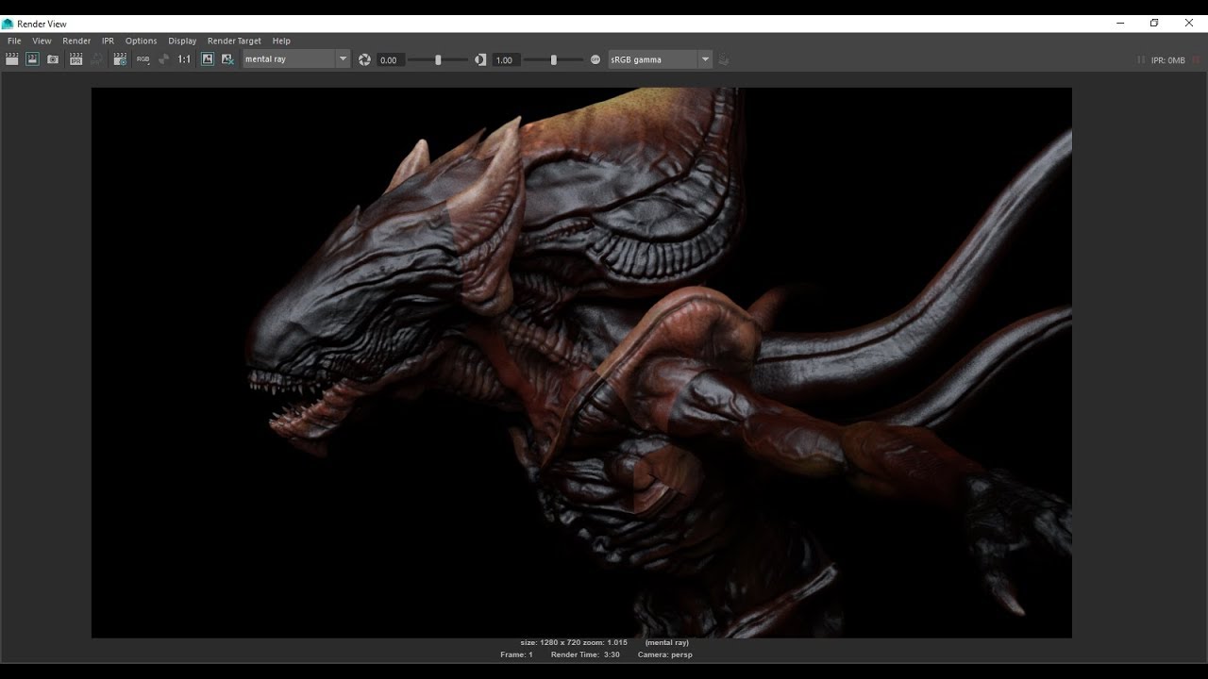
Task: Open the Help menu
Action: [x=281, y=41]
